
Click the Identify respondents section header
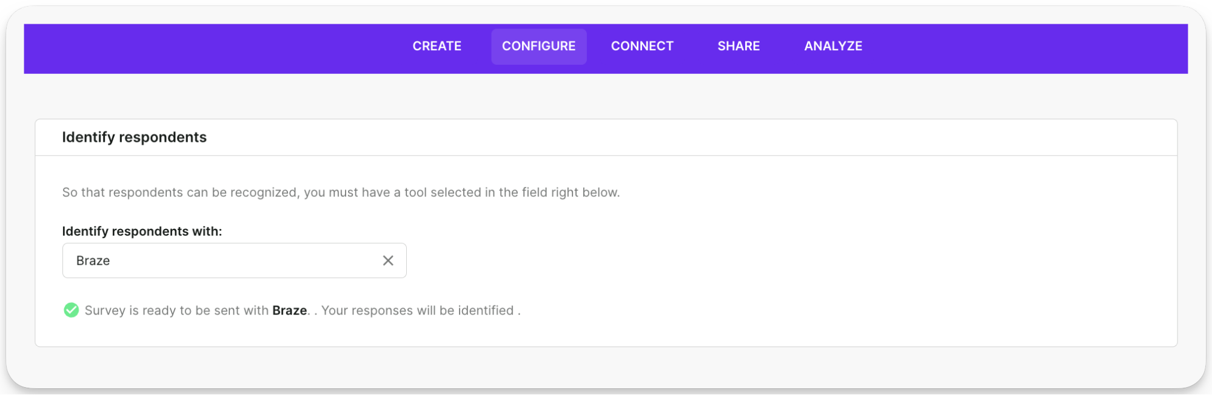click(133, 138)
